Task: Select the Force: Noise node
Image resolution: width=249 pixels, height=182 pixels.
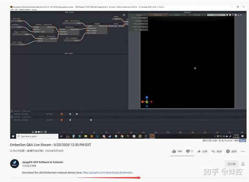Action: click(18, 43)
